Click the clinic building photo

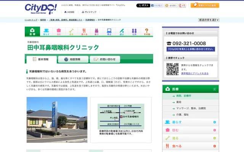pos(57,120)
